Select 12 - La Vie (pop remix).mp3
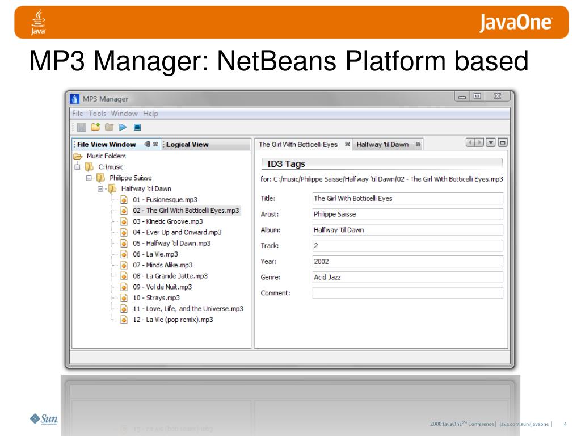 point(172,320)
